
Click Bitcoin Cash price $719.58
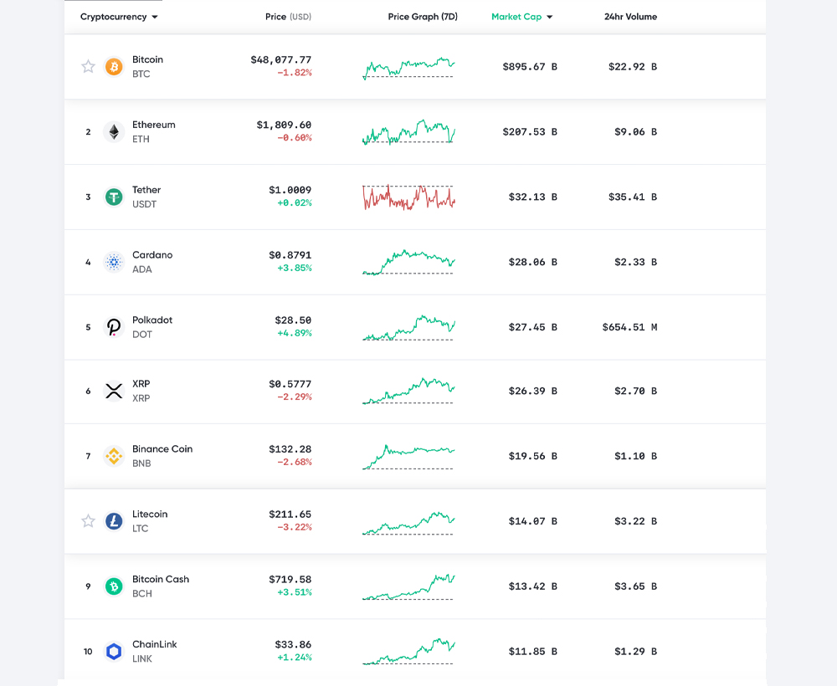[x=290, y=579]
